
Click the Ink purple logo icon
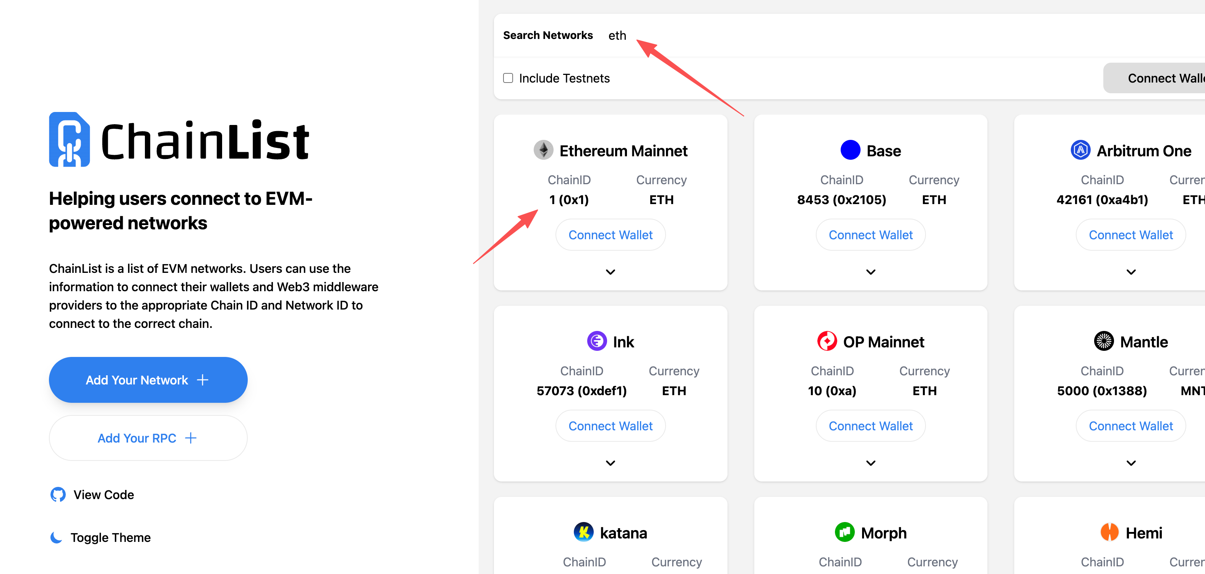(596, 342)
